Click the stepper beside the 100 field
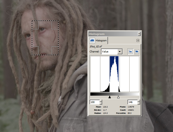The height and width of the screenshot is (132, 173). 101,102
